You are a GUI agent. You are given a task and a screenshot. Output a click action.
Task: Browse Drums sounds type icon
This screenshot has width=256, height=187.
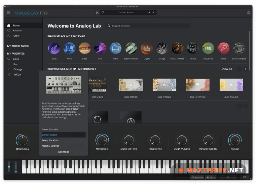193,48
